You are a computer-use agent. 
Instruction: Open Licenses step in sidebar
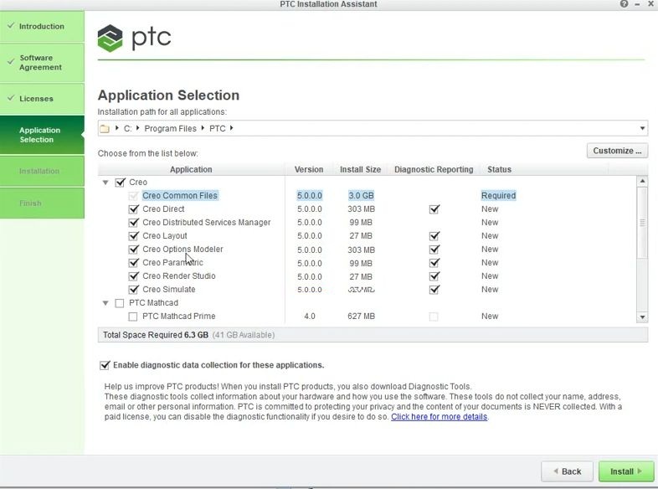42,99
